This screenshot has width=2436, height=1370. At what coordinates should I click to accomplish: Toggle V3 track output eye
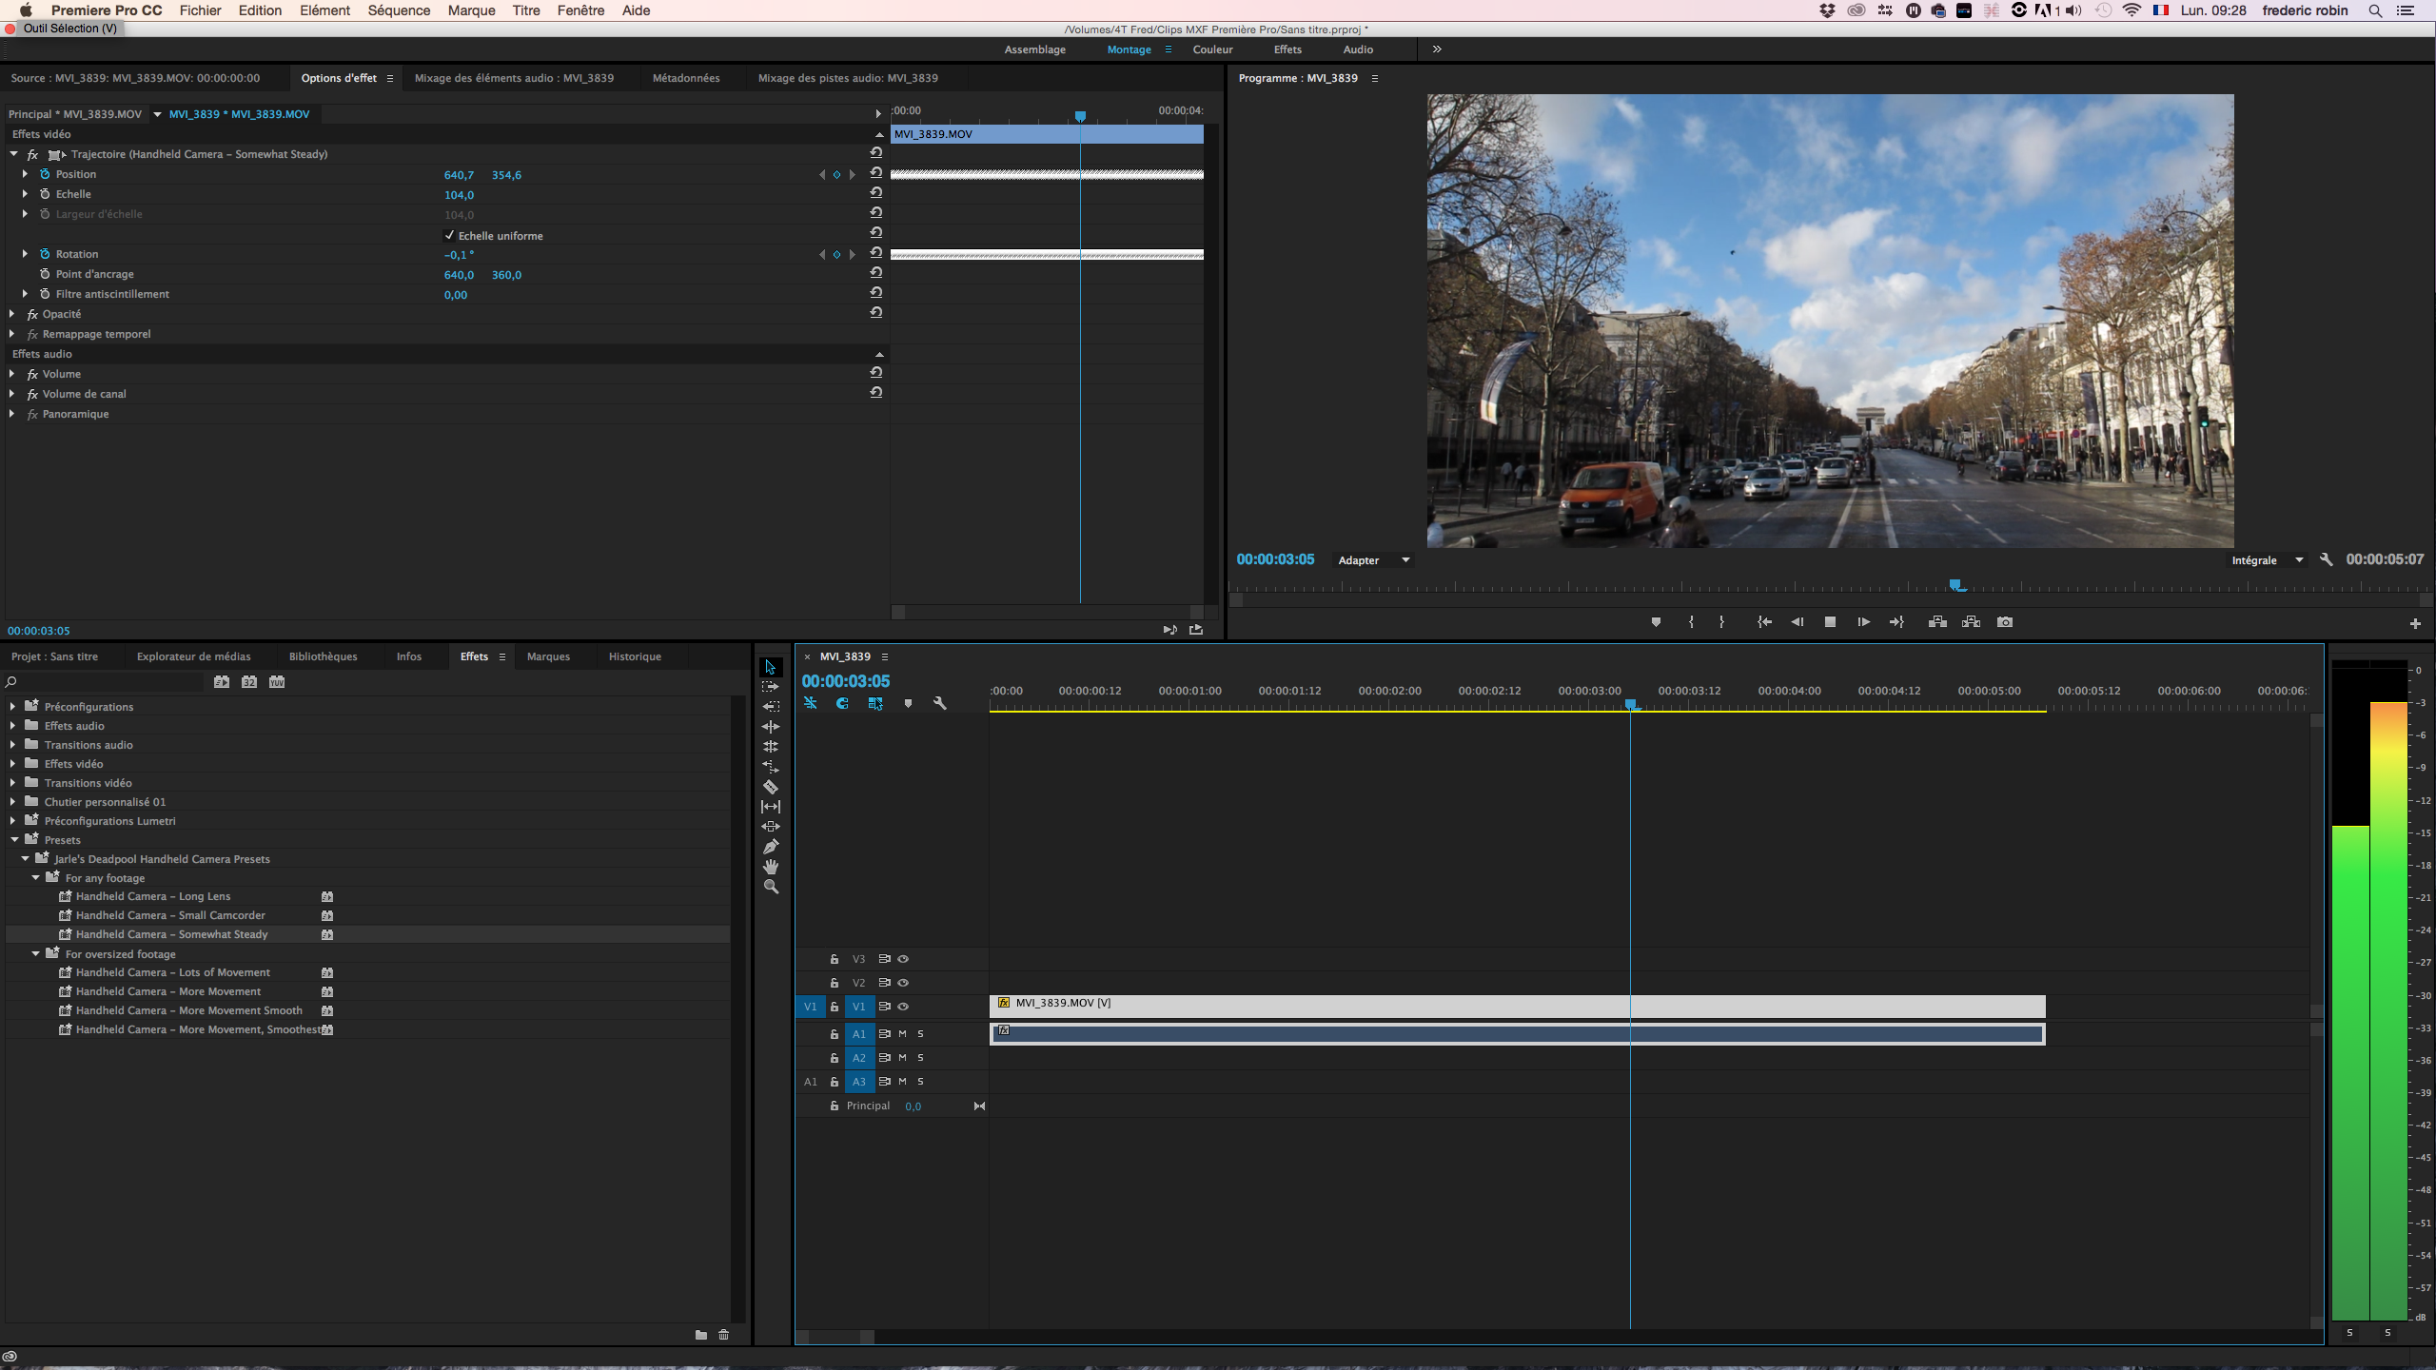pos(903,959)
